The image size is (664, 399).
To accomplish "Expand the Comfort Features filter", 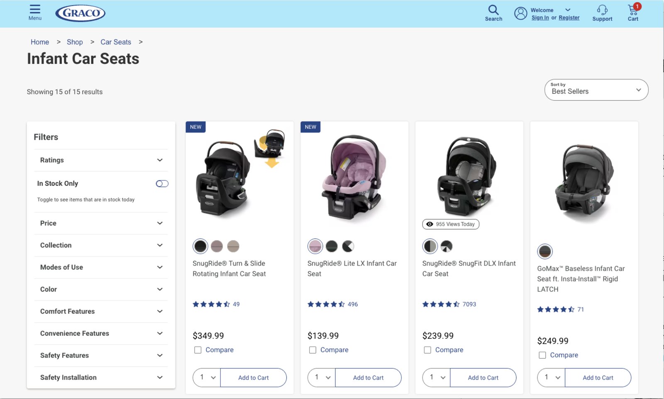I will (x=101, y=311).
